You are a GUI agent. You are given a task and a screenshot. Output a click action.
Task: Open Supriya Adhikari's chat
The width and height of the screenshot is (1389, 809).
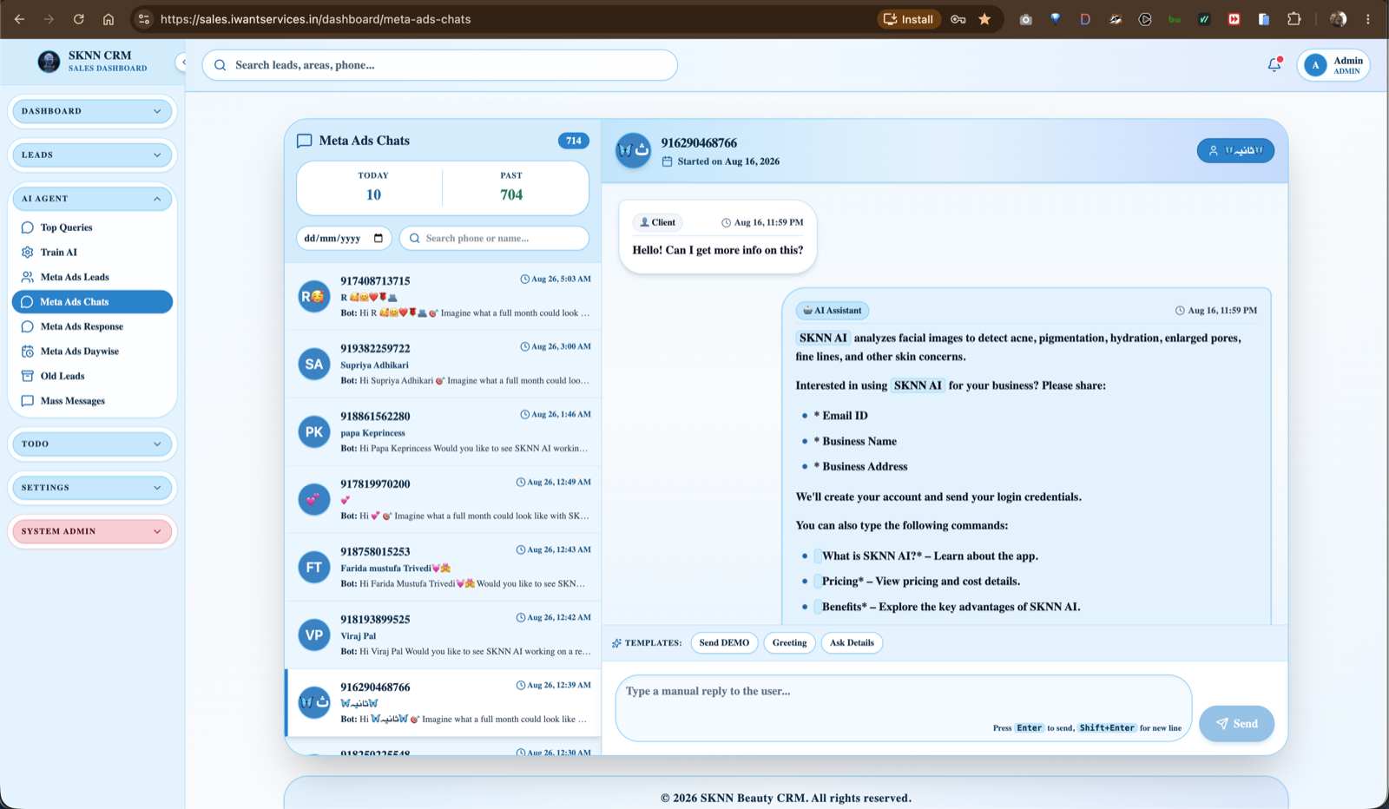point(443,365)
